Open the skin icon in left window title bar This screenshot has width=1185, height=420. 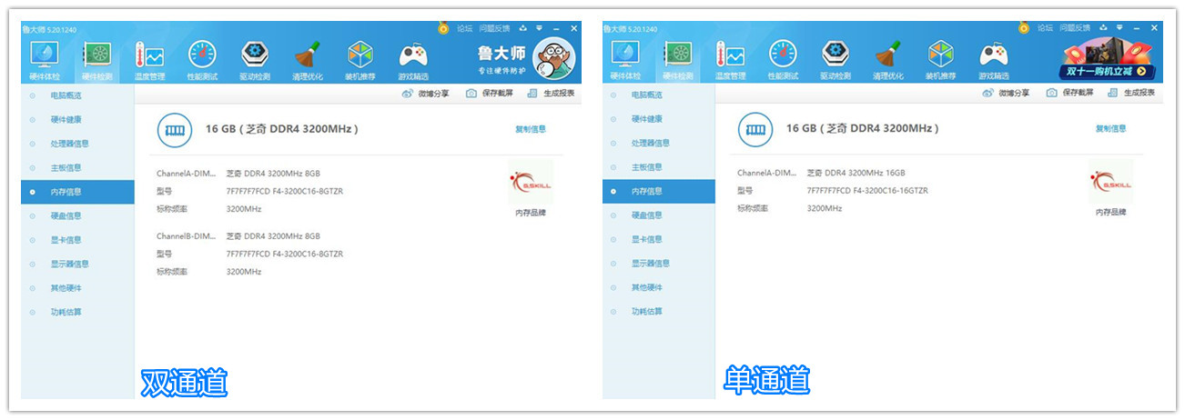point(523,28)
